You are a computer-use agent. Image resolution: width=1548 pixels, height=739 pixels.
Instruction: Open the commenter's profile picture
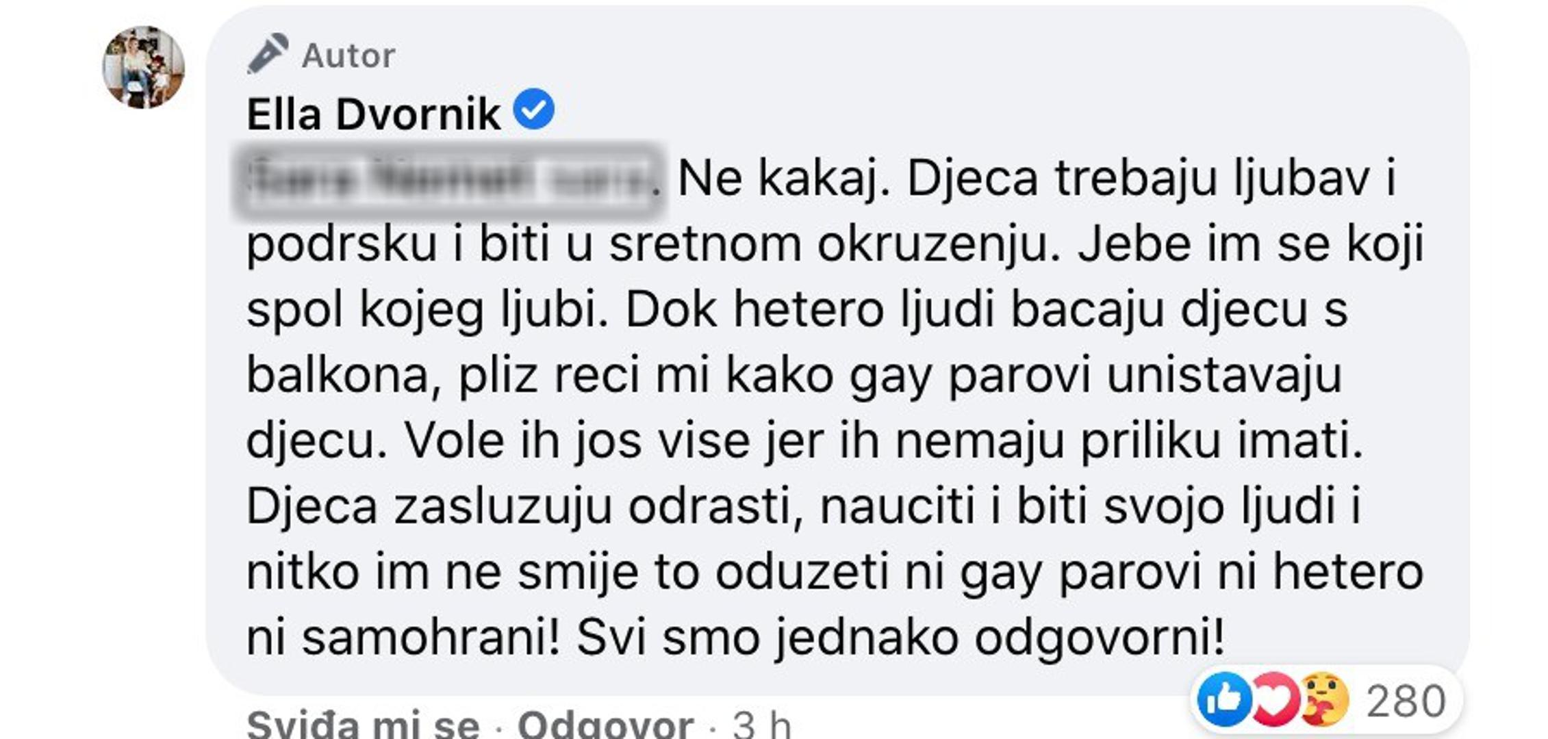[144, 67]
